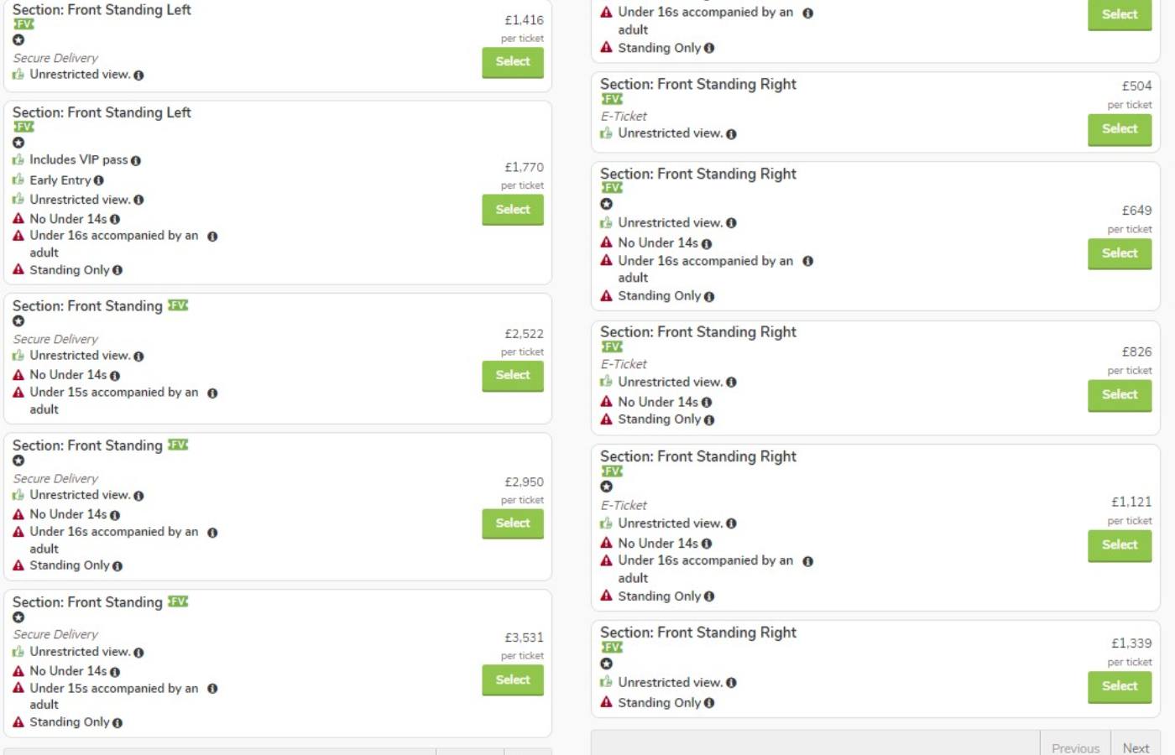Click the info icon beside Includes VIP pass
This screenshot has width=1175, height=755.
pyautogui.click(x=136, y=160)
